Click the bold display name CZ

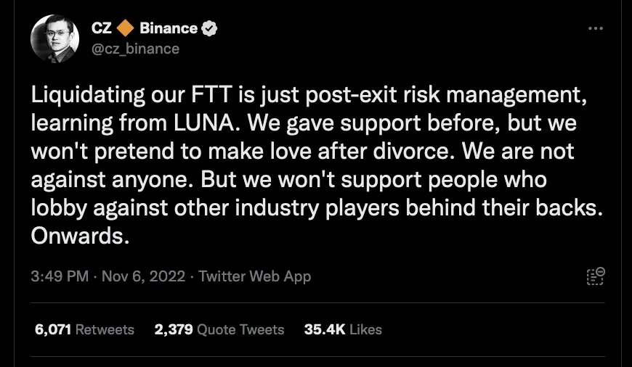coord(102,28)
